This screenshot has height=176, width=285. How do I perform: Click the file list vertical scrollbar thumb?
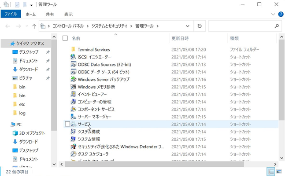281,80
